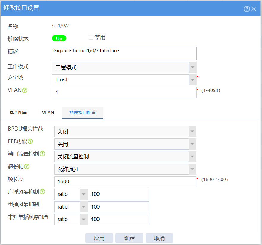The width and height of the screenshot is (262, 245).
Task: Click the green Up status badge
Action: (59, 38)
